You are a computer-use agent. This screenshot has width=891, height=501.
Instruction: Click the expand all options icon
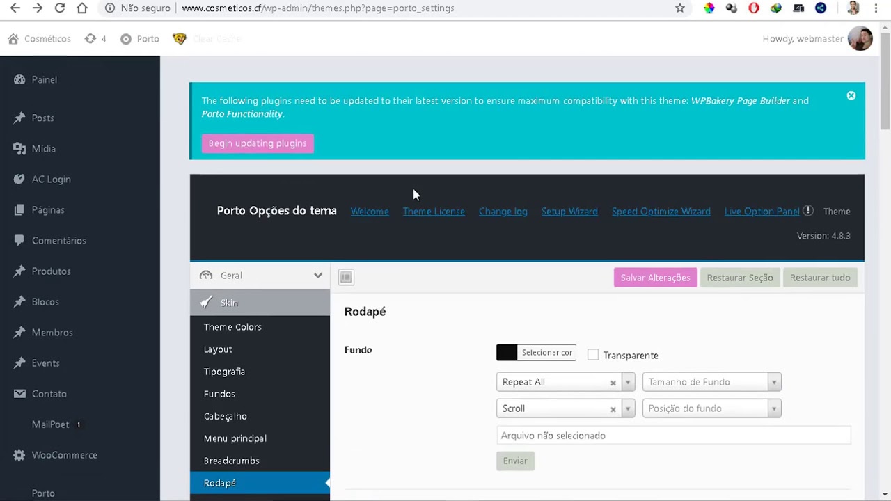click(346, 278)
